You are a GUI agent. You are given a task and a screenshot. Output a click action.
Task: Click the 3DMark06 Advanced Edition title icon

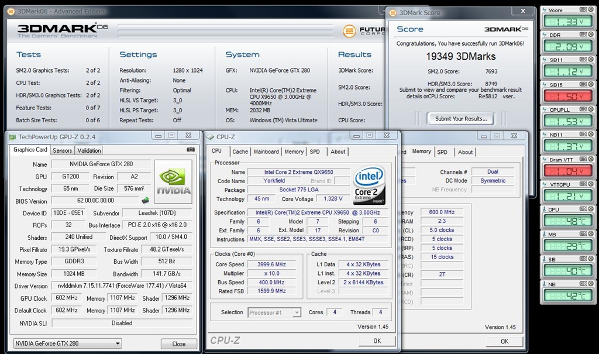pyautogui.click(x=11, y=11)
